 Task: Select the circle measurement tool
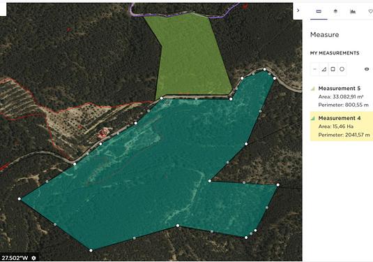pos(342,69)
